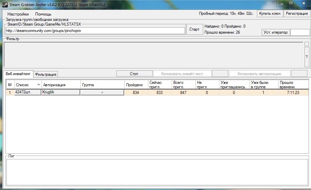Minimize the Steam Grabber-Inviter window

(x=282, y=3)
